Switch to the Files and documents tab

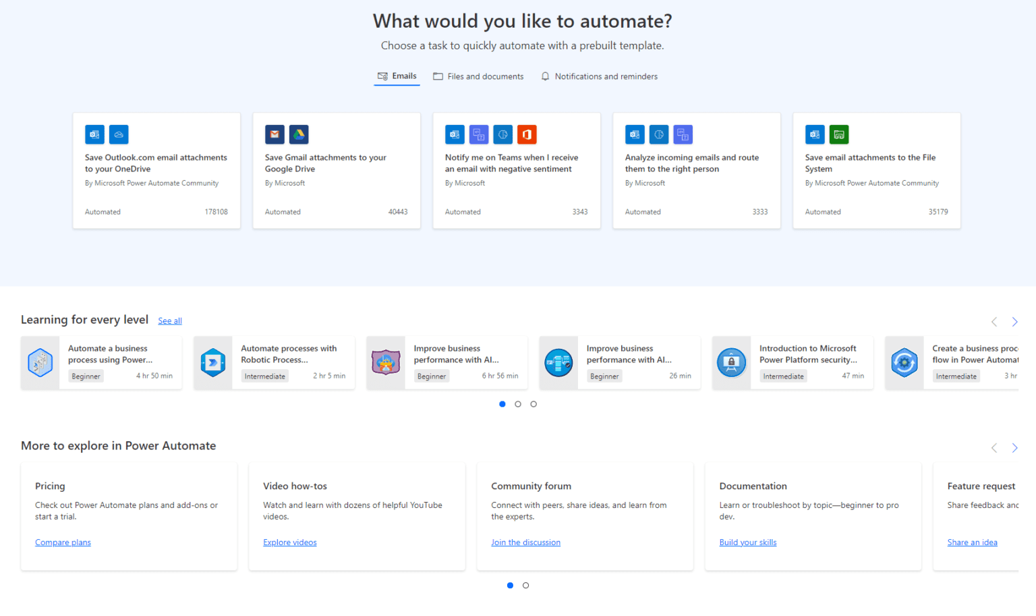tap(485, 76)
